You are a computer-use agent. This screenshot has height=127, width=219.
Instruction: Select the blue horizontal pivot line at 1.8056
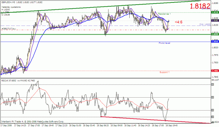(x=105, y=42)
